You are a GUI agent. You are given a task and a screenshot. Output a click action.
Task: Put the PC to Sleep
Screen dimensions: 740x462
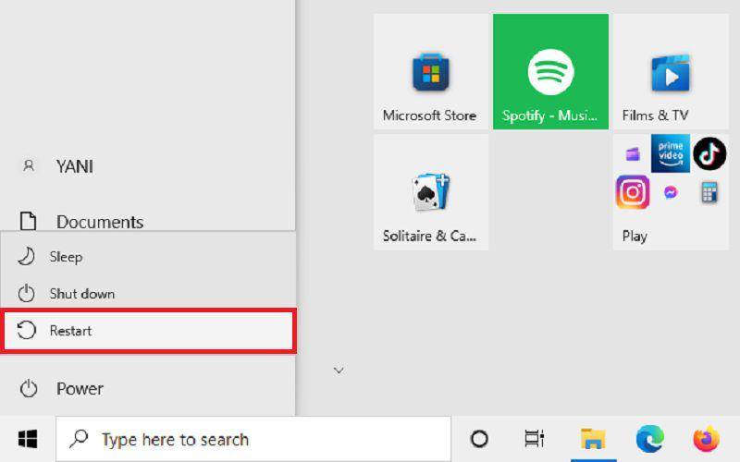point(148,257)
